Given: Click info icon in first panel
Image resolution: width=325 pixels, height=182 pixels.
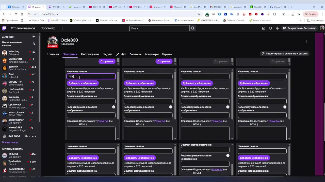Looking at the screenshot, I should tap(114, 107).
